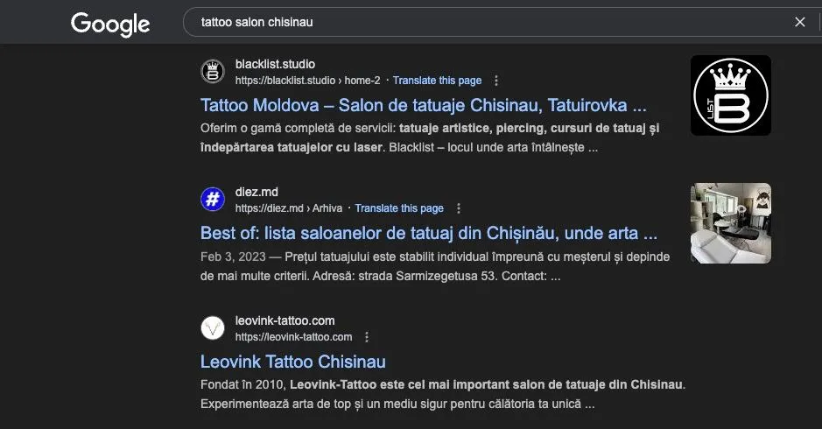
Task: Click the diez.md salon photo thumbnail
Action: 730,223
